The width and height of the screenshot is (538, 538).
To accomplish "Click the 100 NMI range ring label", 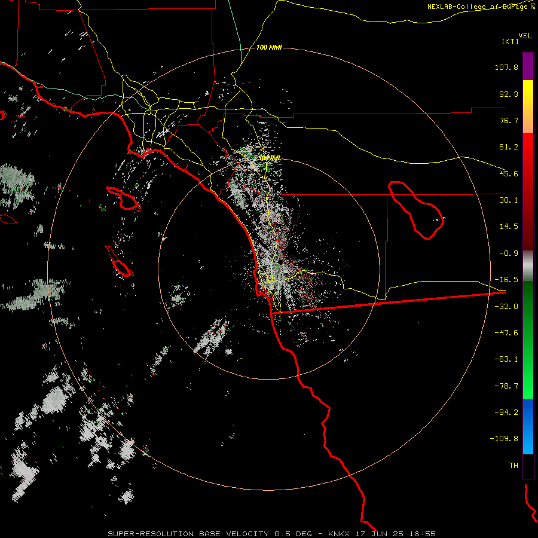I will (269, 47).
